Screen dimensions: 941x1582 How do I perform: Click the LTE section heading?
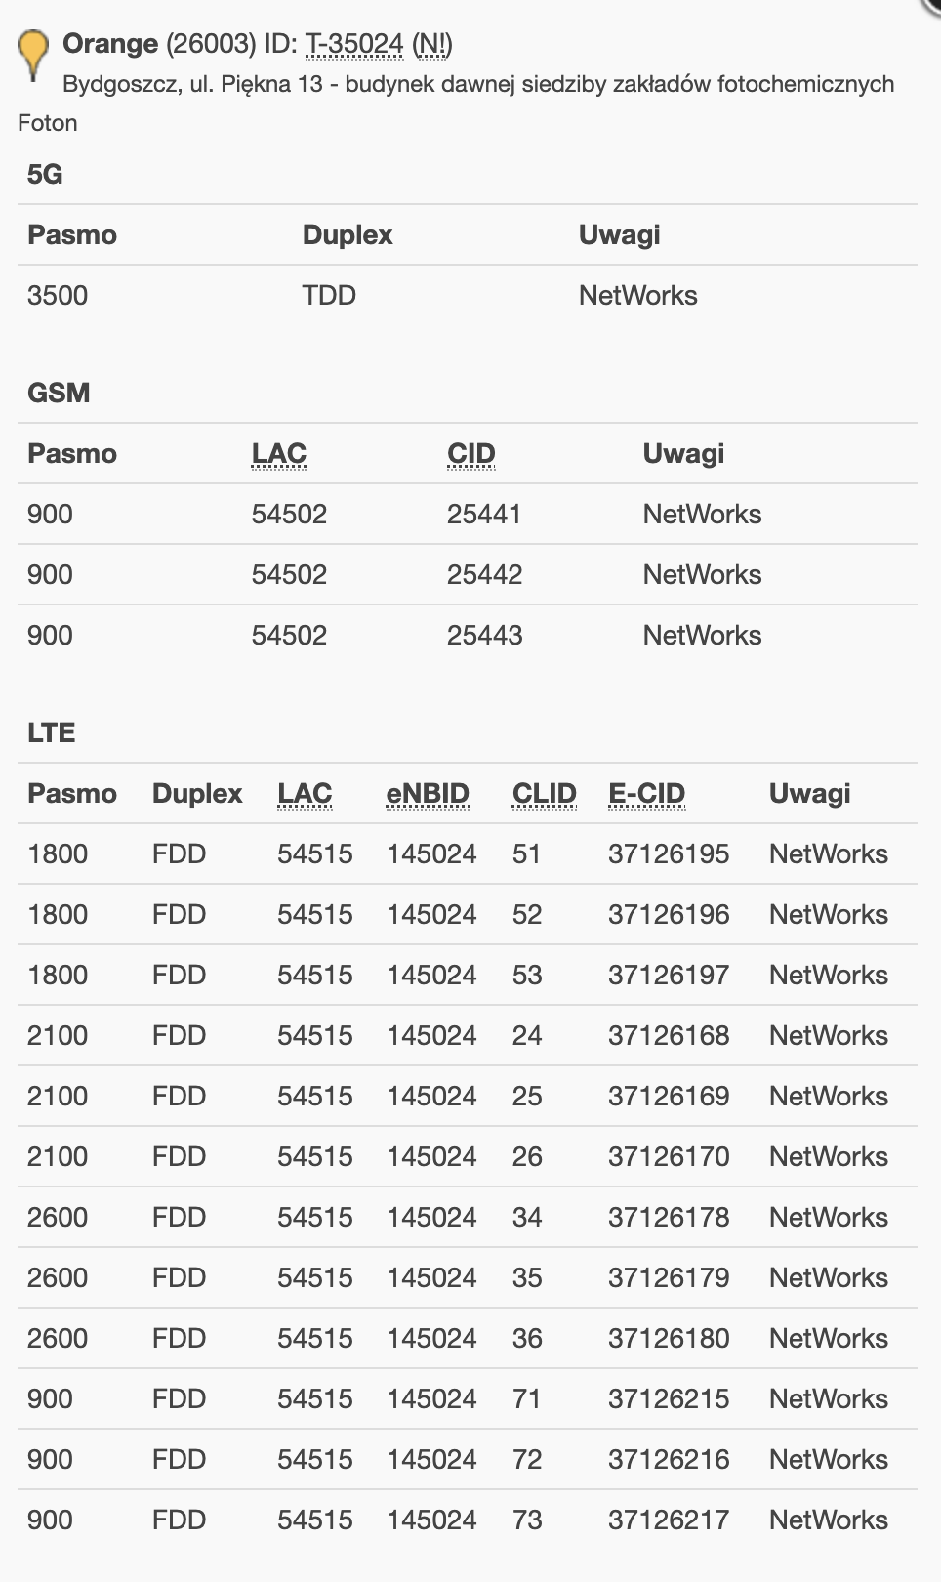tap(52, 732)
